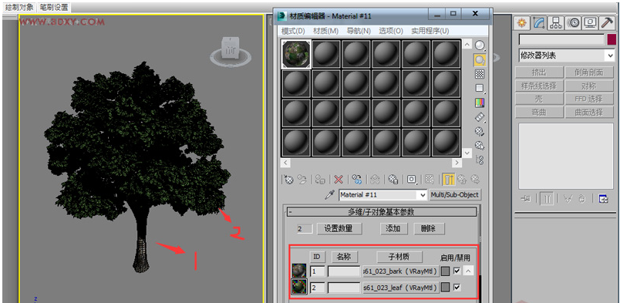Click Configure Modifier Sets icon
The height and width of the screenshot is (303, 620).
(603, 199)
